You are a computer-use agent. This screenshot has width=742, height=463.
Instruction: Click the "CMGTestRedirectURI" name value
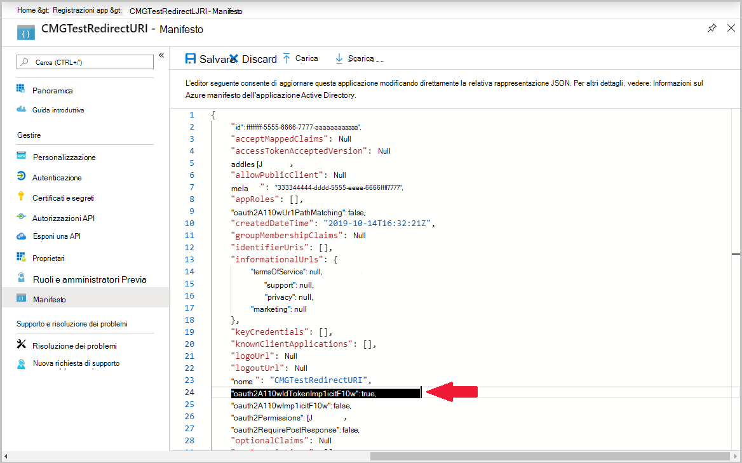point(318,380)
